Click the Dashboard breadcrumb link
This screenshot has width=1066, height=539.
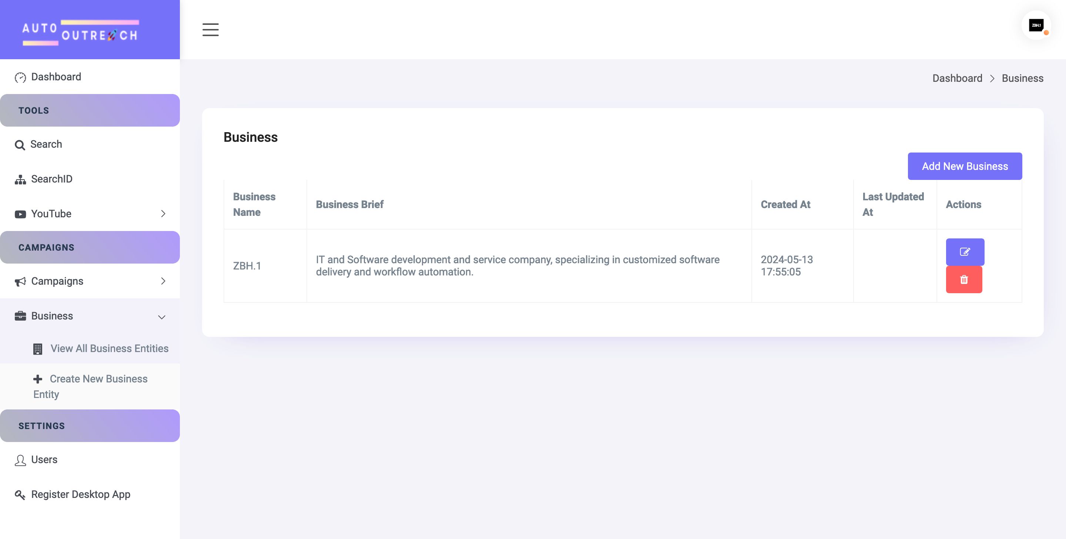tap(957, 78)
